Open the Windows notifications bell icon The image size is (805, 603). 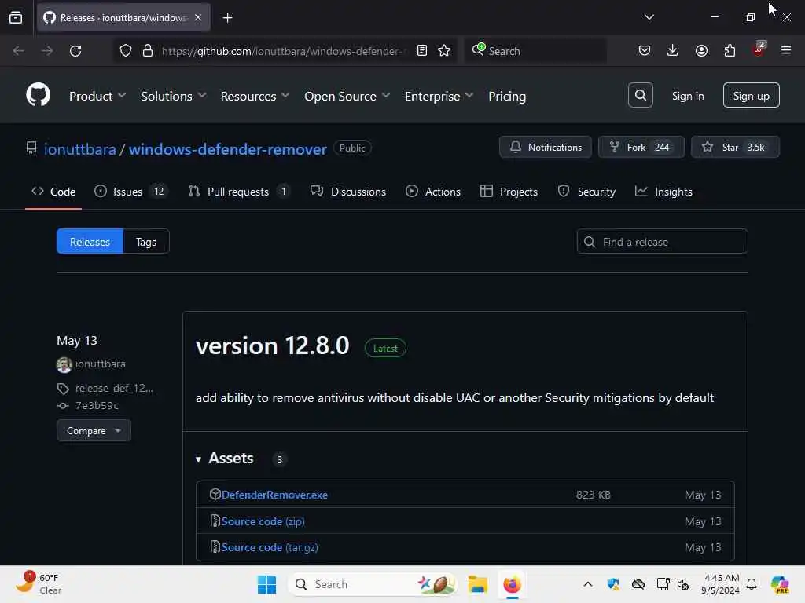pyautogui.click(x=752, y=584)
